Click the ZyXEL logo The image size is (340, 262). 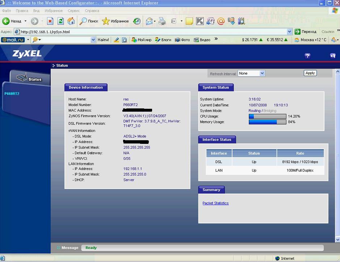27,53
